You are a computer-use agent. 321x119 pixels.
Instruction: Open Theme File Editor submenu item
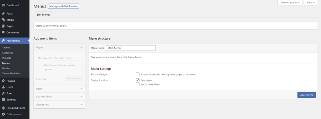pyautogui.click(x=11, y=73)
